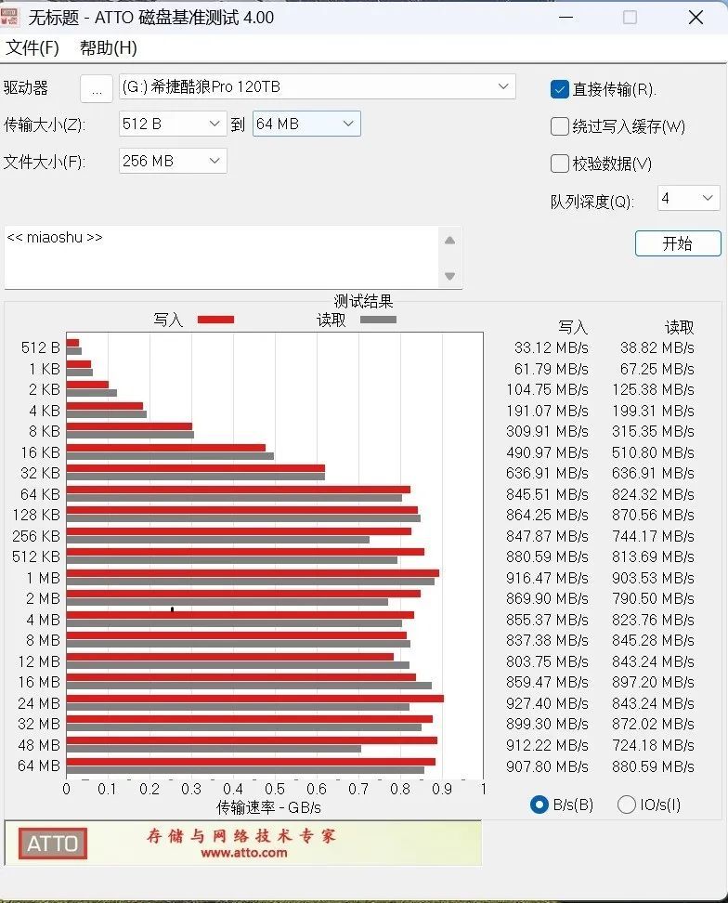The image size is (728, 903).
Task: Start the benchmark with 开始 button
Action: (678, 243)
